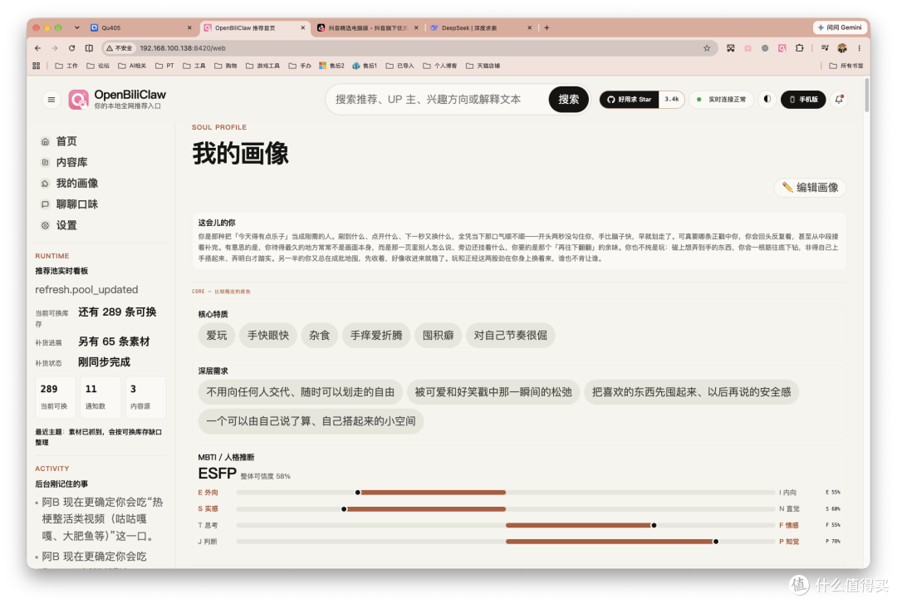
Task: Click the screenshot scissors extension icon
Action: tap(731, 48)
